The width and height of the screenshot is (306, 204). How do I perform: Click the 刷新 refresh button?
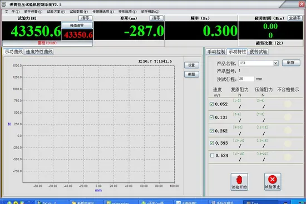coord(291,63)
